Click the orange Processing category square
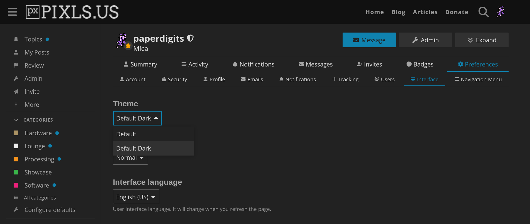This screenshot has width=530, height=224. pos(16,159)
